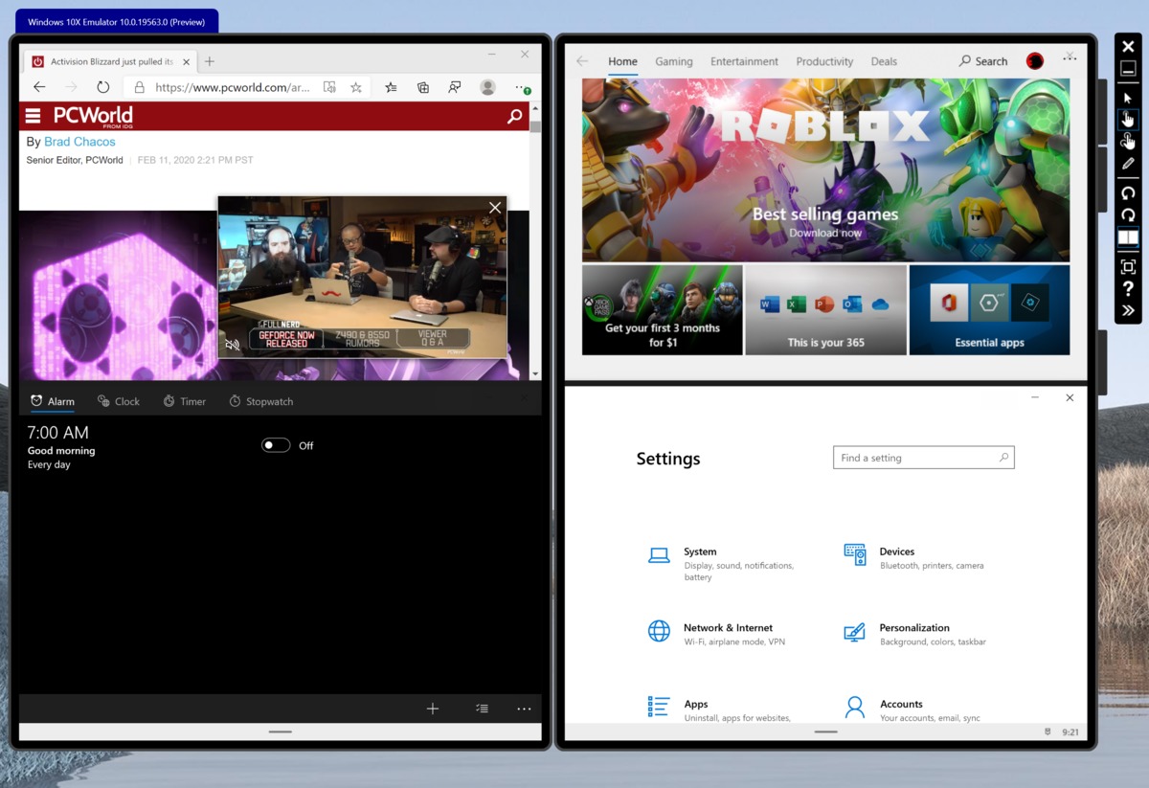This screenshot has height=788, width=1149.
Task: Start read aloud icon in address bar
Action: [329, 87]
